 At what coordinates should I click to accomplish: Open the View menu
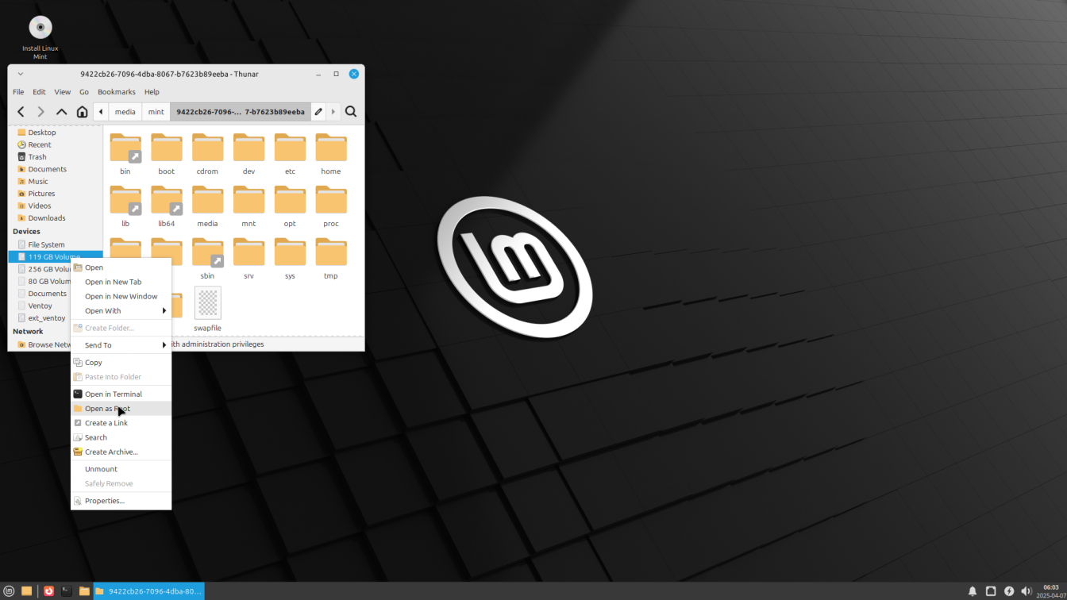point(62,92)
